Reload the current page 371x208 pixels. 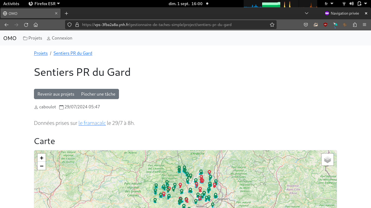[26, 25]
